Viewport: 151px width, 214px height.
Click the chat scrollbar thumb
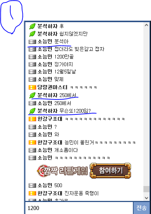pyautogui.click(x=146, y=189)
